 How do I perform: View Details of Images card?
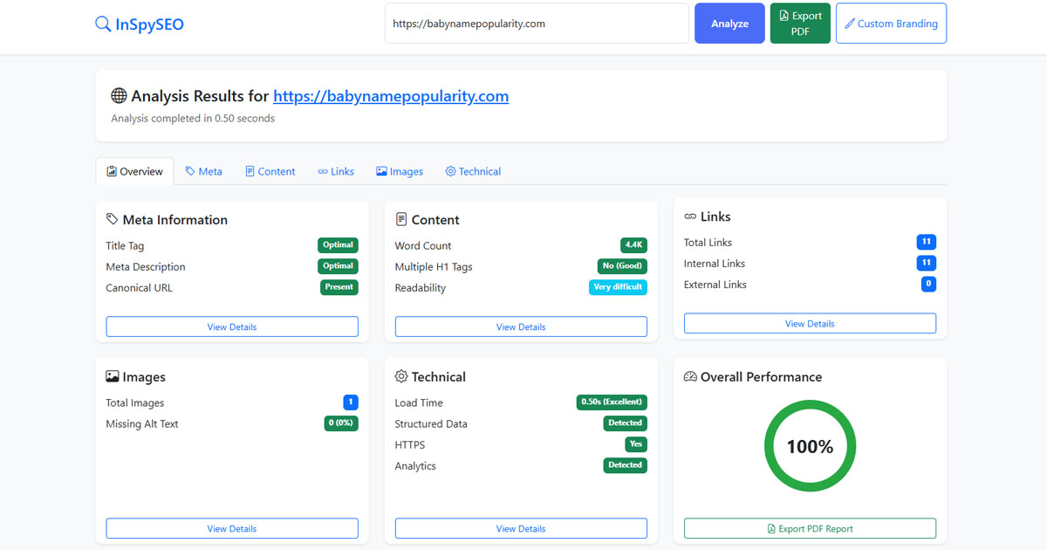[232, 528]
